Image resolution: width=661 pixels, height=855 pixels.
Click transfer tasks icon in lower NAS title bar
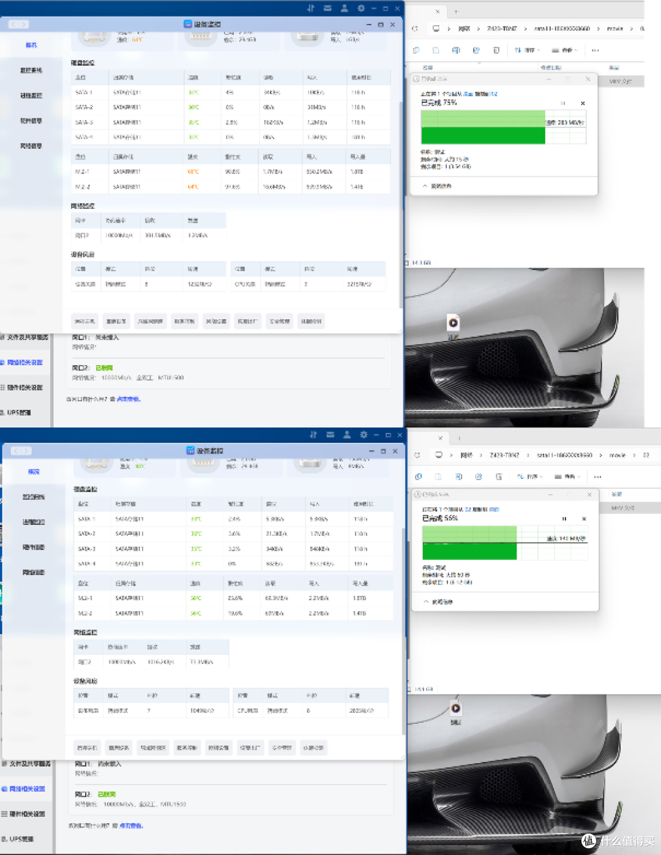point(313,435)
